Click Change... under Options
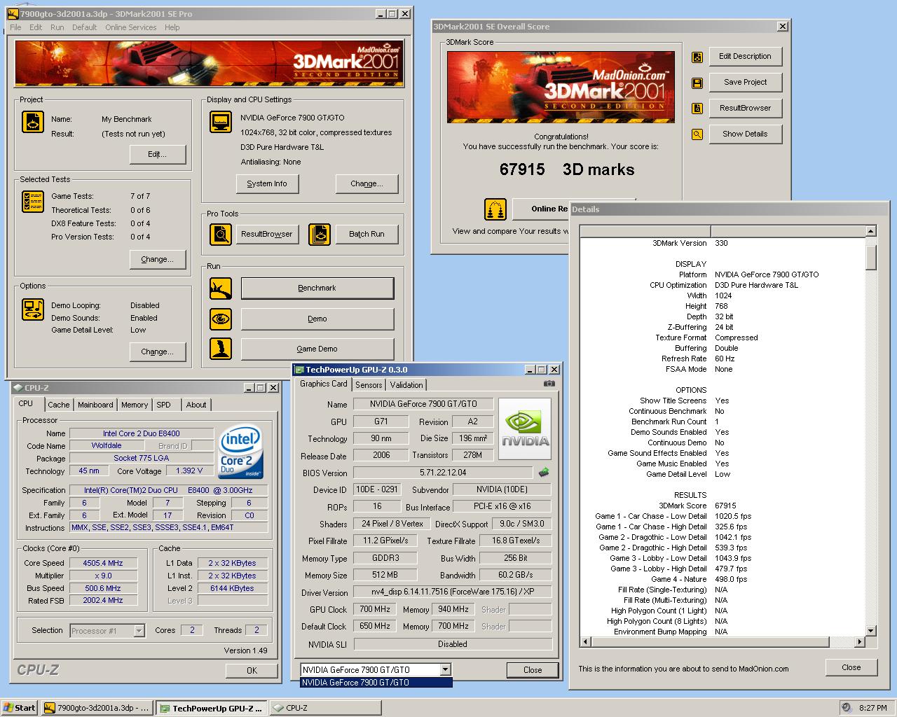 pyautogui.click(x=158, y=351)
